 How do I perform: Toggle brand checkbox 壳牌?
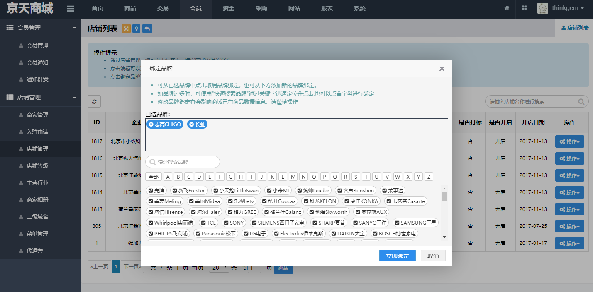point(151,191)
